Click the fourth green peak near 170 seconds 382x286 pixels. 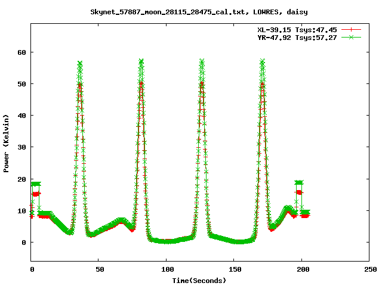(263, 61)
